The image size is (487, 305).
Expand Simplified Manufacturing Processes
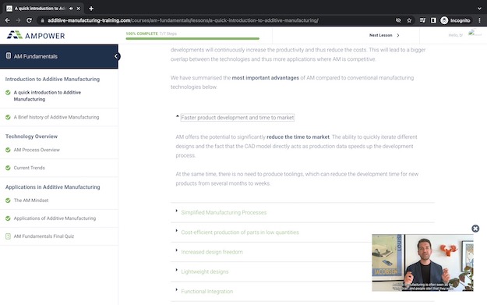pyautogui.click(x=224, y=213)
